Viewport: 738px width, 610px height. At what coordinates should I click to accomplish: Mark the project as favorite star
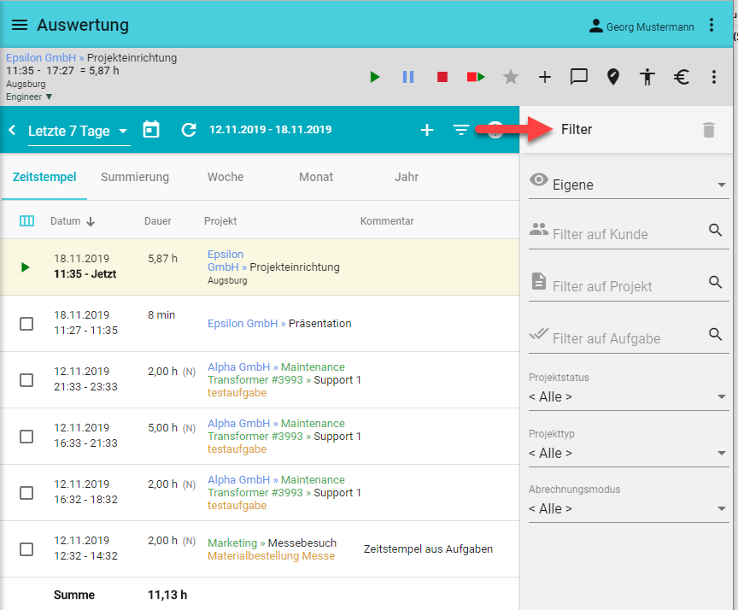click(x=511, y=77)
